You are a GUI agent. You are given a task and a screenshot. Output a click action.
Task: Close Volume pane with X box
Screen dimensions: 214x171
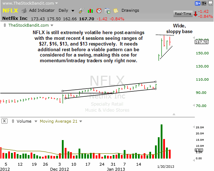(x=4, y=121)
